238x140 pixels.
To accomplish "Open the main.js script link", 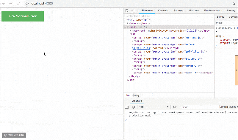I will click(191, 73).
